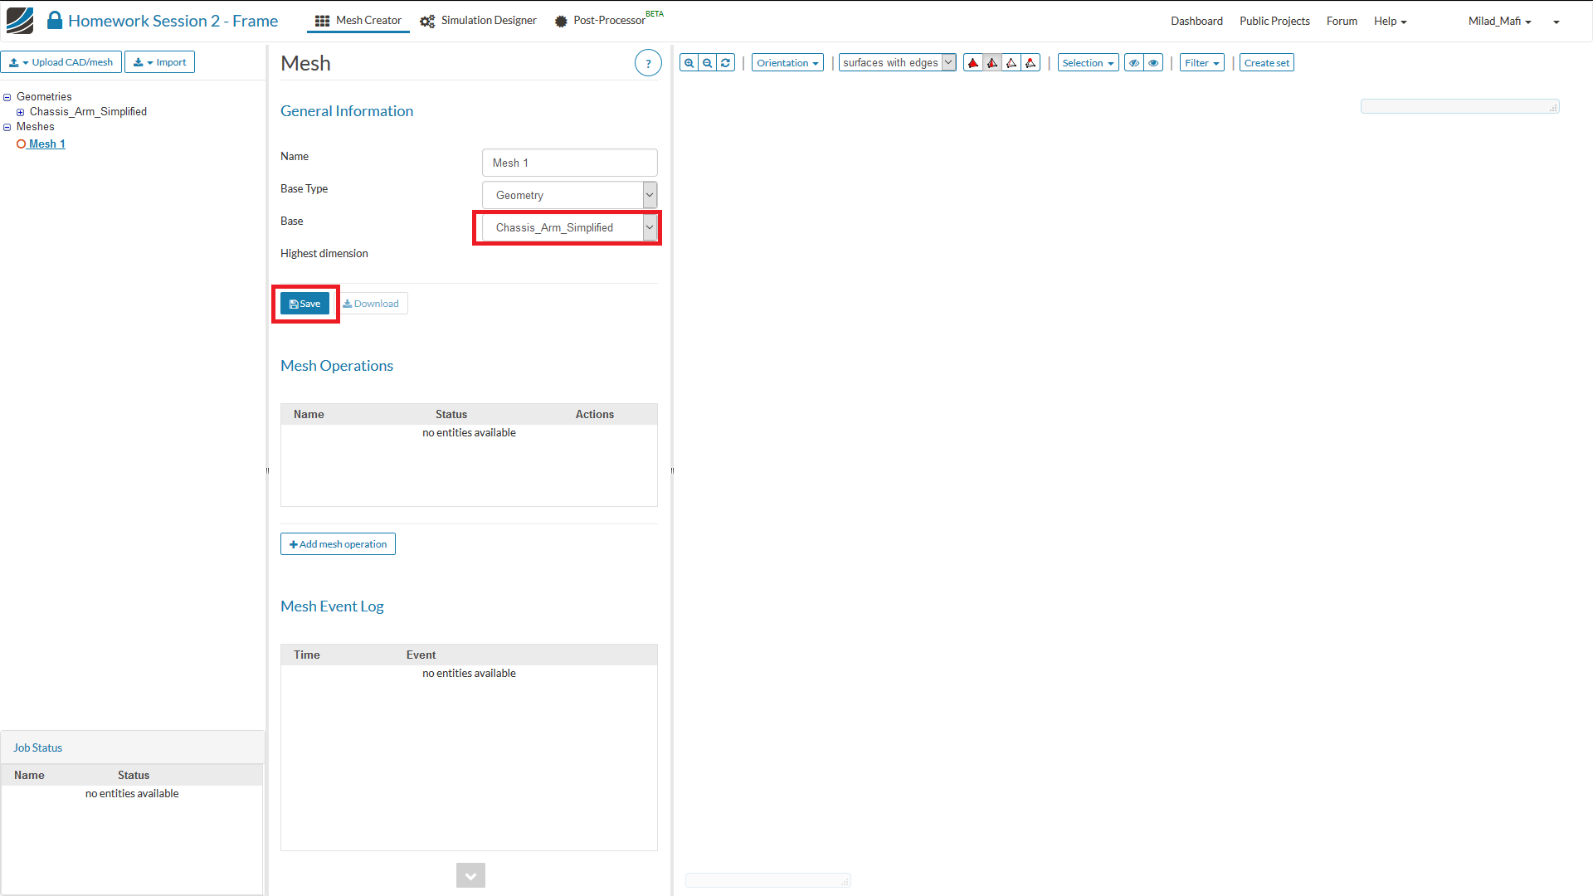The height and width of the screenshot is (896, 1593).
Task: Hide selection with crossed eye icon
Action: (x=1133, y=63)
